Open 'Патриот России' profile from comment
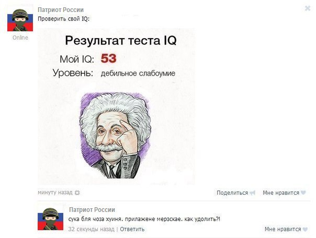The image size is (316, 238). (92, 210)
